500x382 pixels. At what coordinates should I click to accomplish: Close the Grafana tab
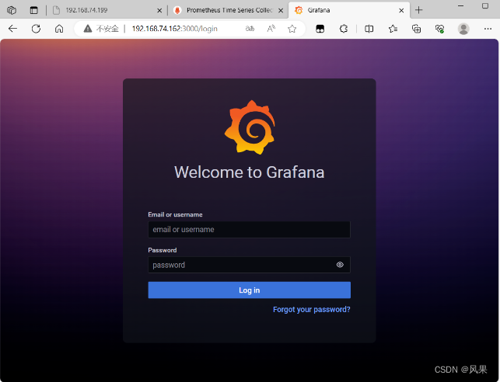tap(401, 11)
